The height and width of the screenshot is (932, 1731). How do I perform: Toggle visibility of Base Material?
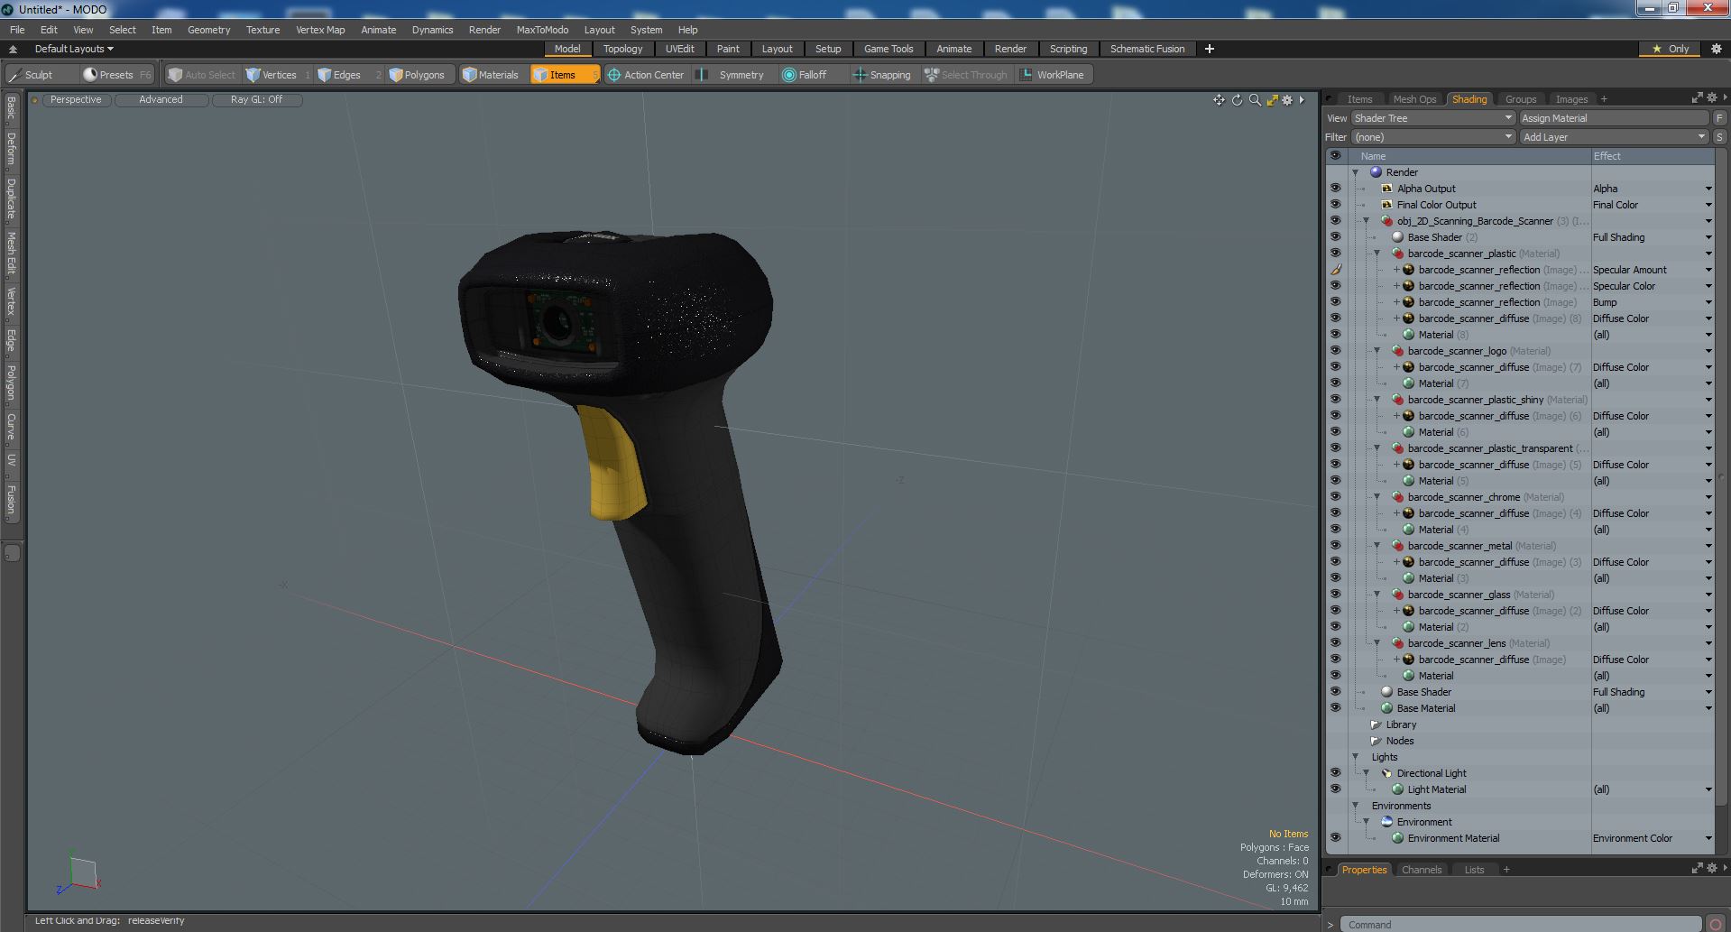point(1335,708)
